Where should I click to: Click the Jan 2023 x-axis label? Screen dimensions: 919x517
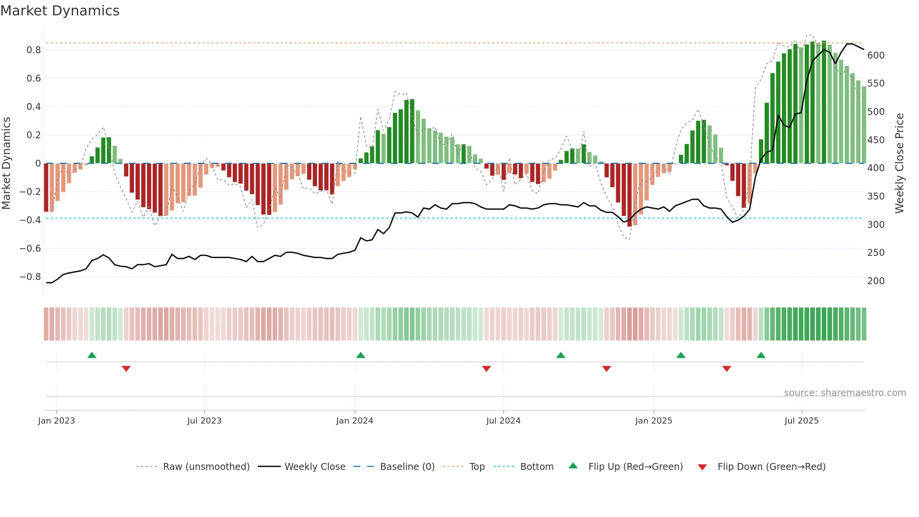[57, 420]
